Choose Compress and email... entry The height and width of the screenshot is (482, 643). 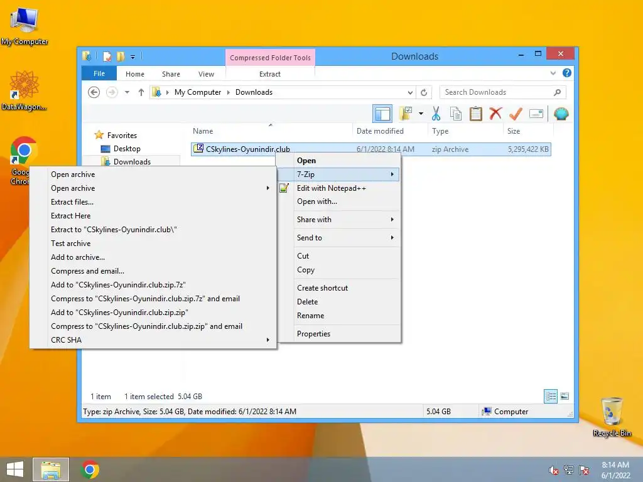tap(153, 271)
